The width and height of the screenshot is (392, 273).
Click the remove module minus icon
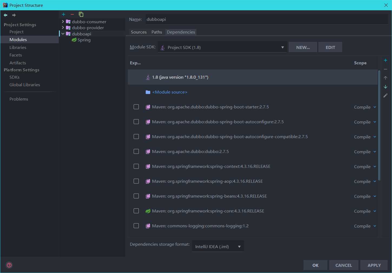[x=72, y=14]
